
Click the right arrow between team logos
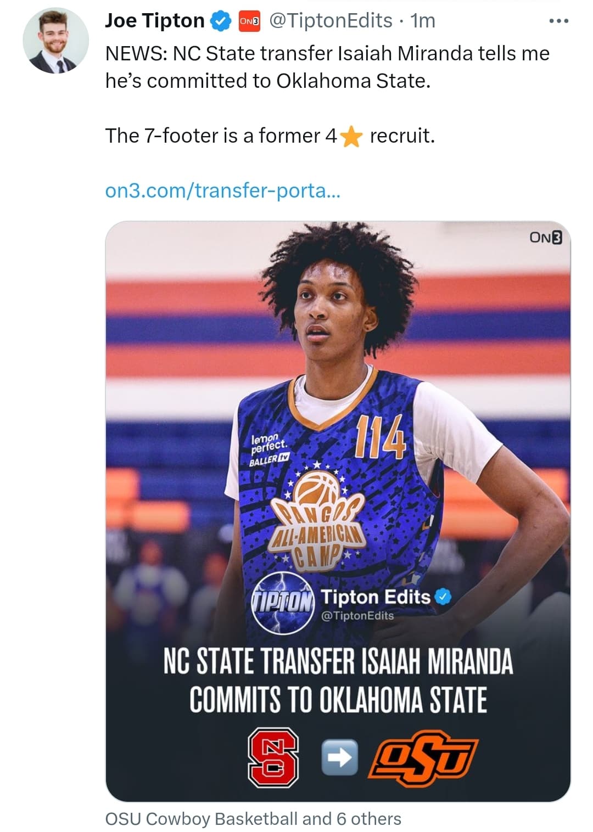pos(339,757)
